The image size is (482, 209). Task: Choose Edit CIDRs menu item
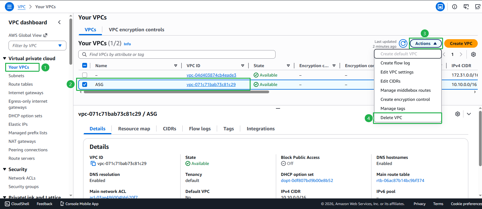[408, 81]
